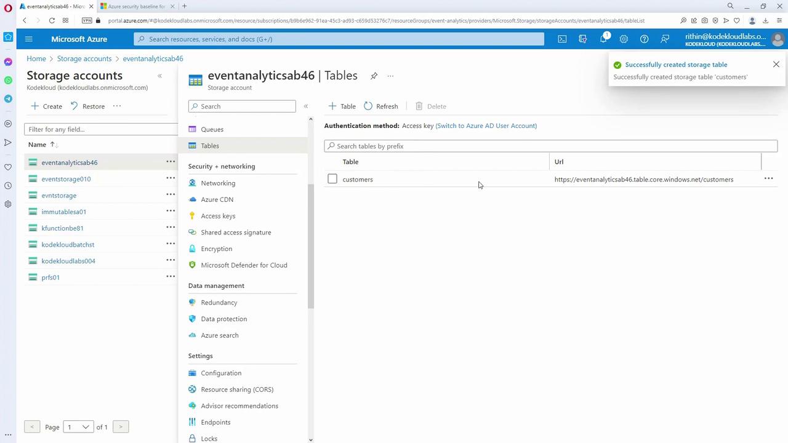The width and height of the screenshot is (788, 443).
Task: Pin the Tables blade with pin icon
Action: [x=374, y=76]
